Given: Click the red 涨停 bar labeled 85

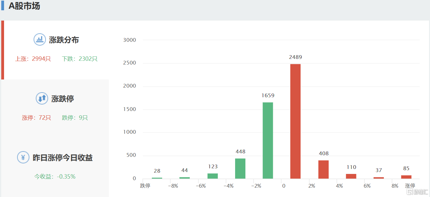Looking at the screenshot, I should [406, 177].
